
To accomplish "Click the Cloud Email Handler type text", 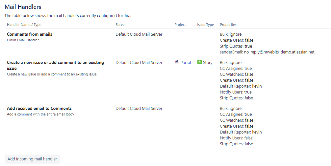I will tap(23, 40).
